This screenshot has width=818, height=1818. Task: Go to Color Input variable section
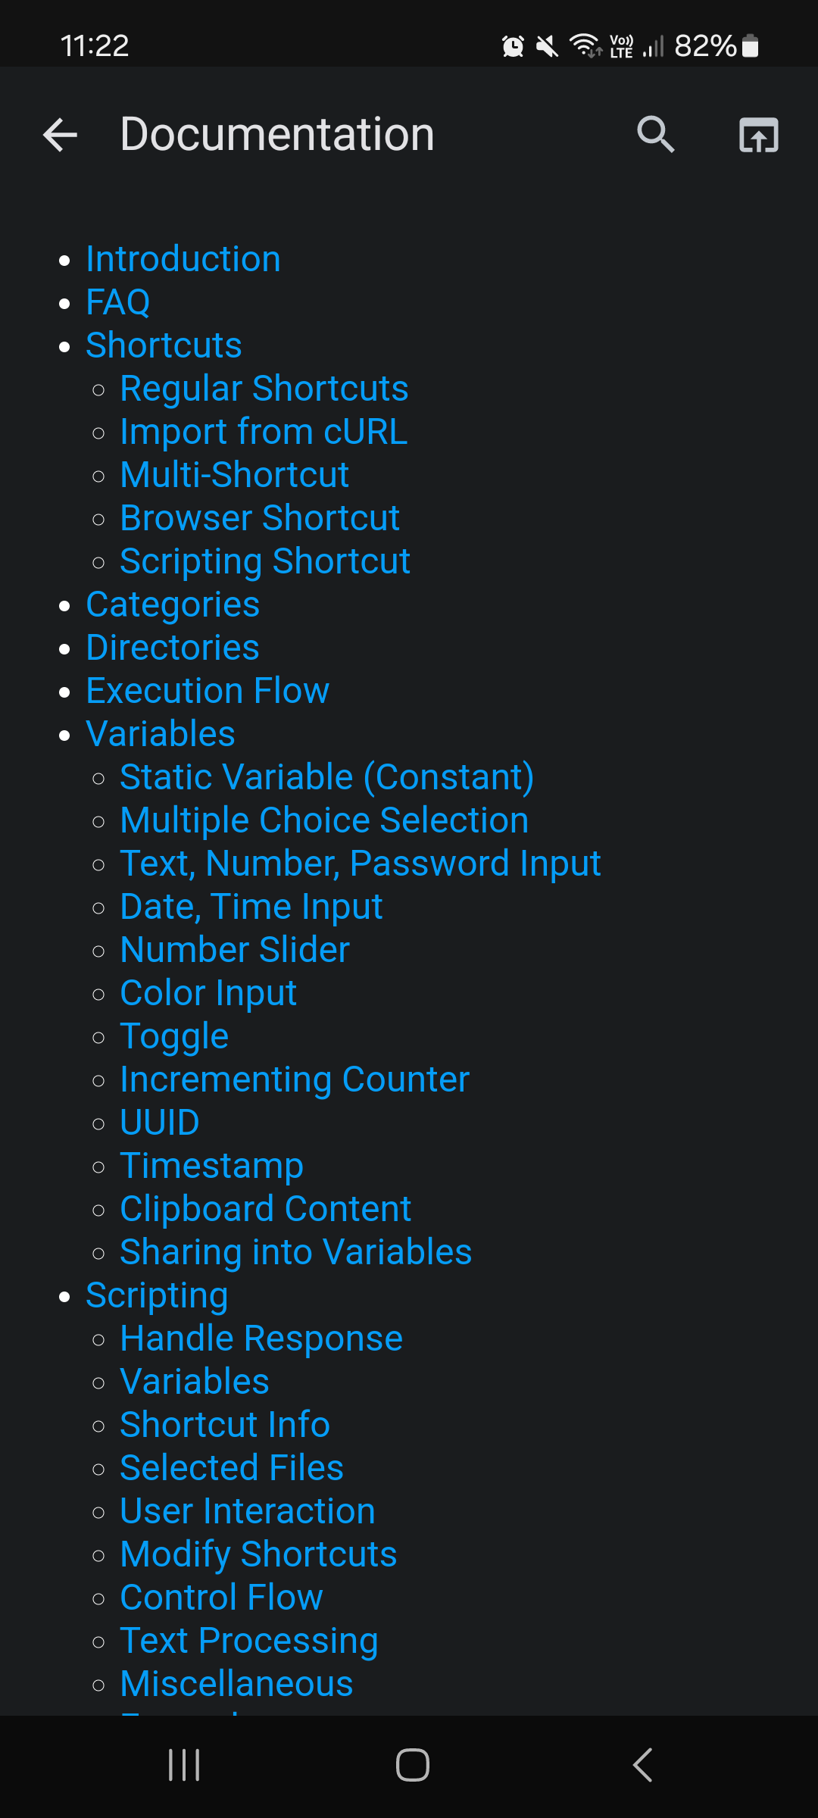208,993
